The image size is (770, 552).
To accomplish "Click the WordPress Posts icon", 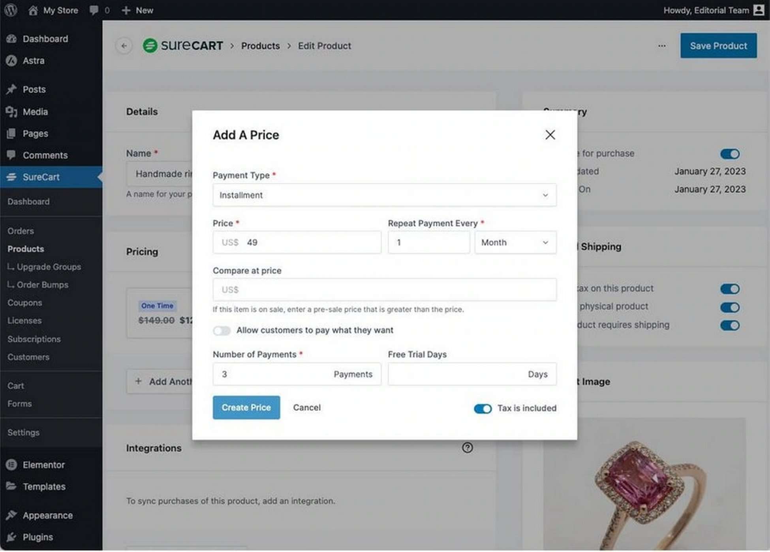I will [x=12, y=89].
